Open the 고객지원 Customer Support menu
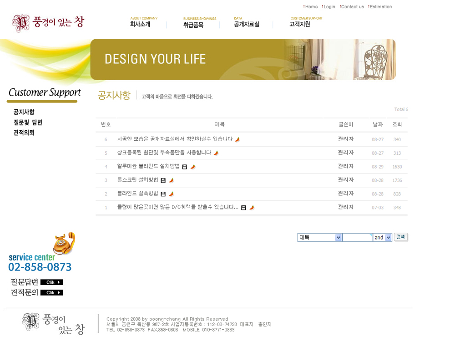 (x=300, y=24)
